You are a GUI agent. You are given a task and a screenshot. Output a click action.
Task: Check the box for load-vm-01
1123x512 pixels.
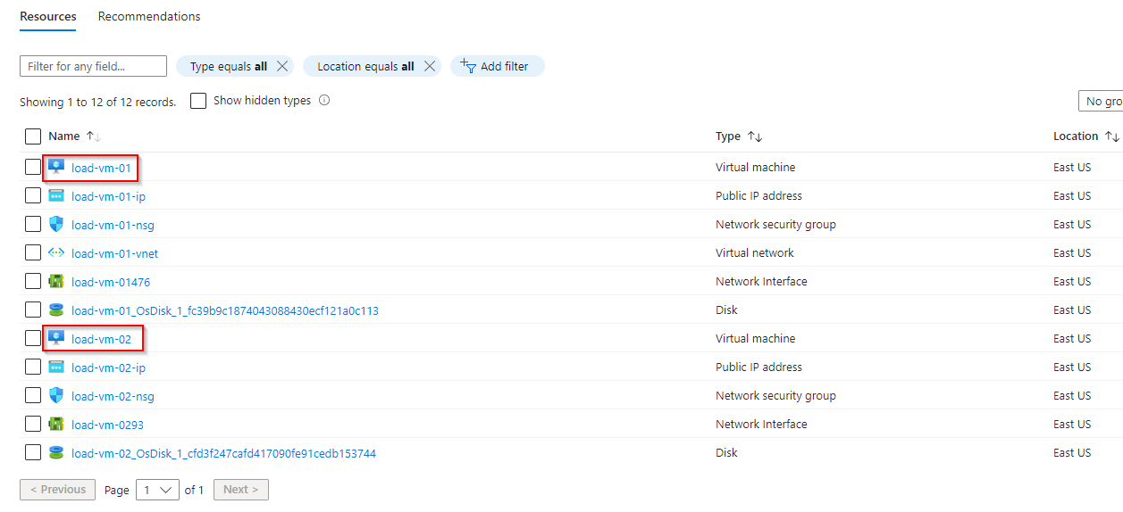click(x=33, y=167)
